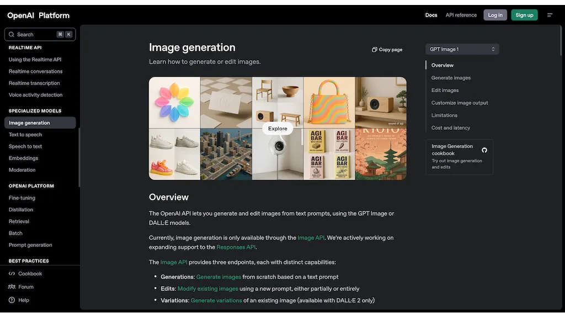
Task: Open Embeddings in sidebar
Action: pyautogui.click(x=23, y=158)
